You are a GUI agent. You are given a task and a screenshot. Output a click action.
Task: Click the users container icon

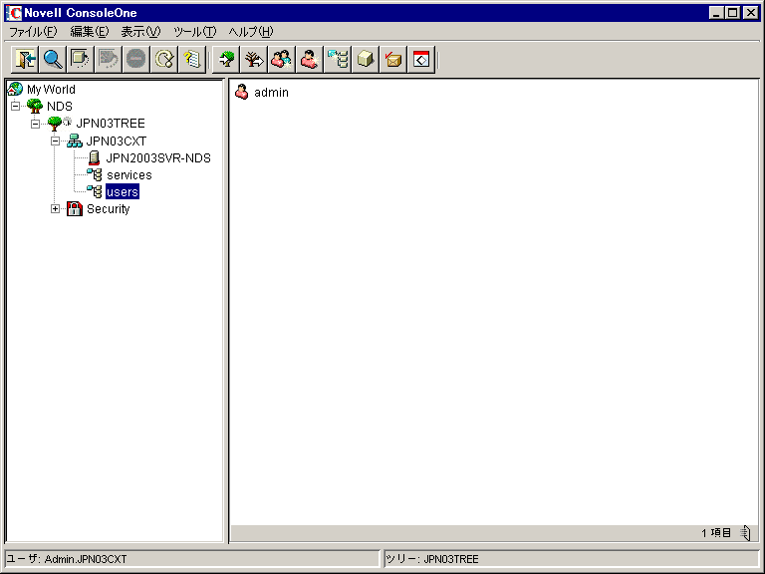(95, 191)
